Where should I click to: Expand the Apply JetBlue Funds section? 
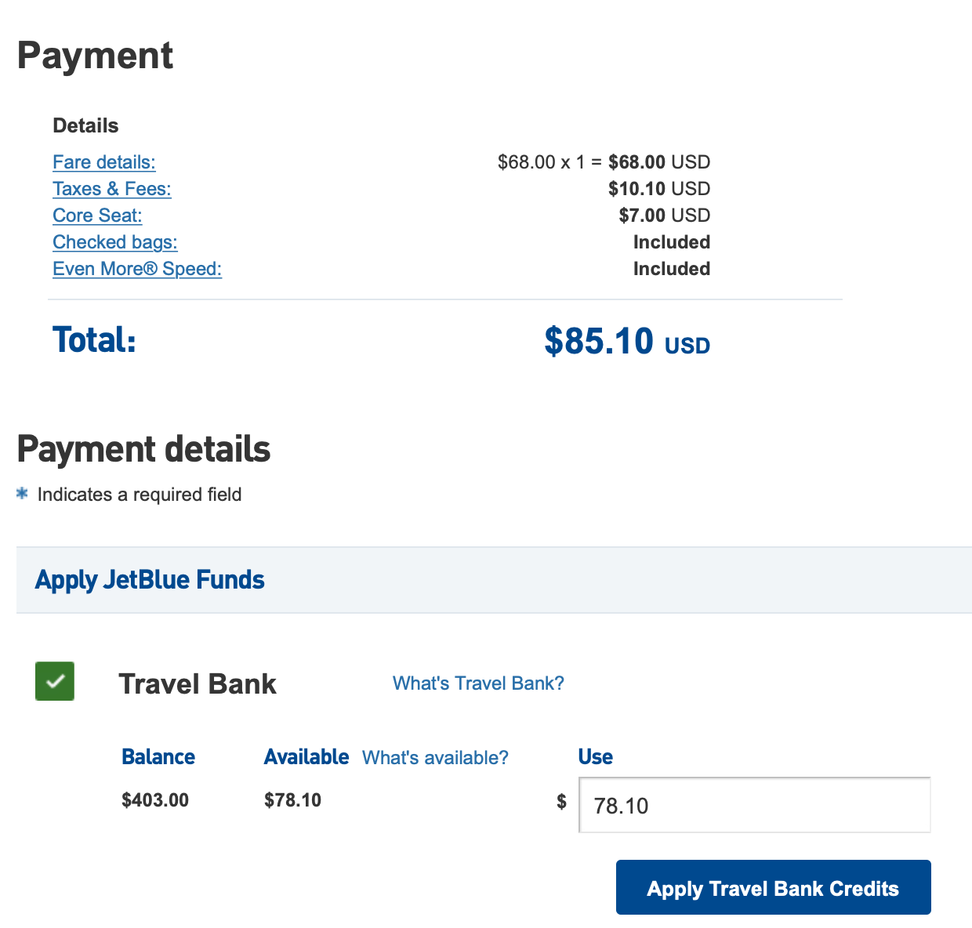click(x=149, y=580)
